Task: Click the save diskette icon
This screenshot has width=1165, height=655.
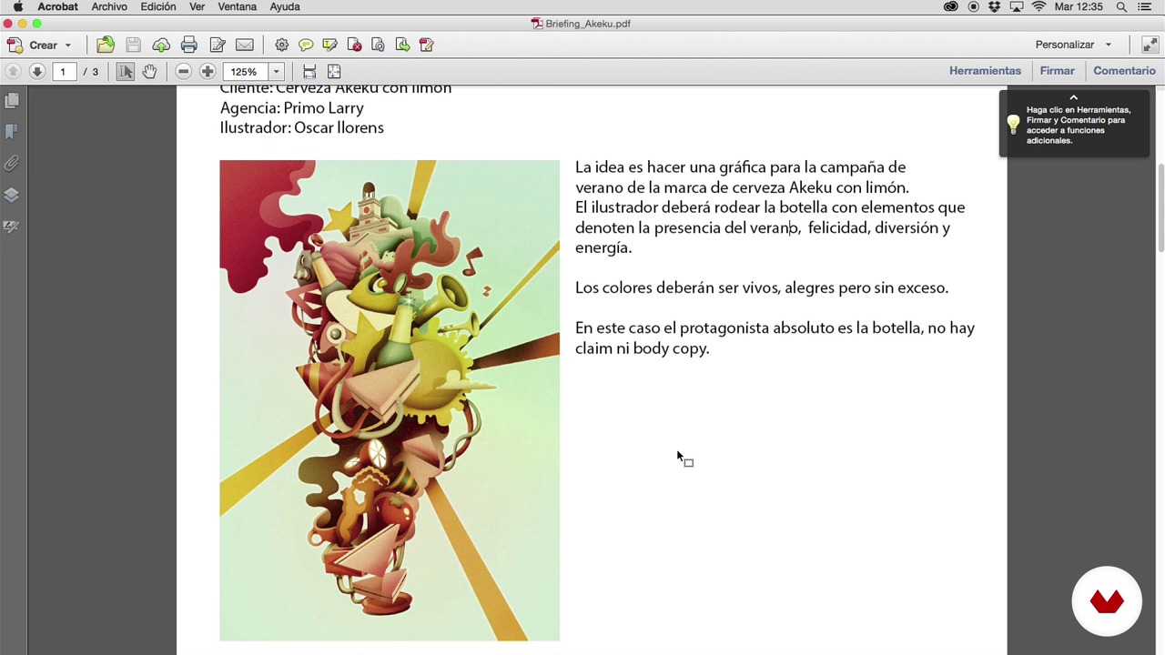Action: click(x=133, y=45)
